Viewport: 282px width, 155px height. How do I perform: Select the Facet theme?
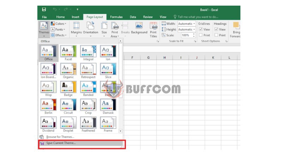coord(68,53)
